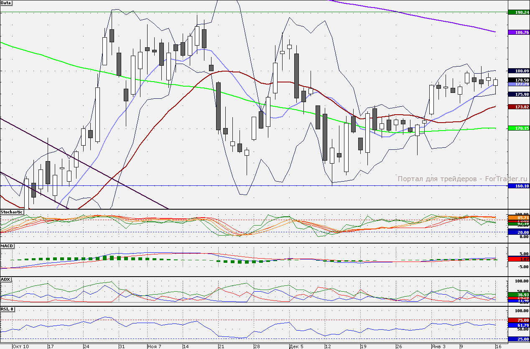This screenshot has height=349, width=530.
Task: Click the Дек 5 date label
Action: tap(296, 346)
